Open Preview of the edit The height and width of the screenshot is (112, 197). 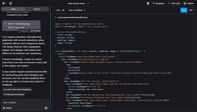point(35,31)
